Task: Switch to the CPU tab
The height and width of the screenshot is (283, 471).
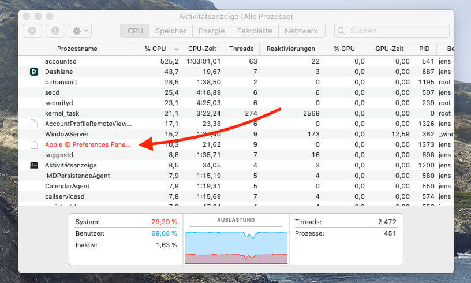Action: click(135, 31)
